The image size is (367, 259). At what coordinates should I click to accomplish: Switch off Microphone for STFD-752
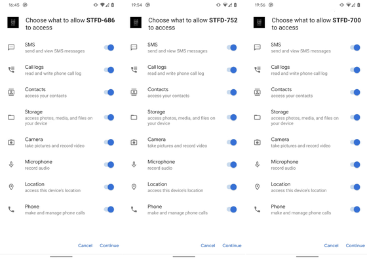(x=232, y=165)
